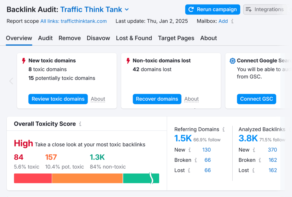Open the All links: trafficthinktank.com scope link

pyautogui.click(x=74, y=21)
